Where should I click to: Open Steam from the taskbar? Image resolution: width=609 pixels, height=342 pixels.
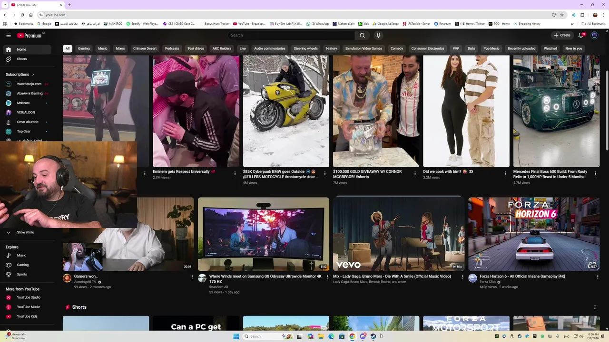373,336
